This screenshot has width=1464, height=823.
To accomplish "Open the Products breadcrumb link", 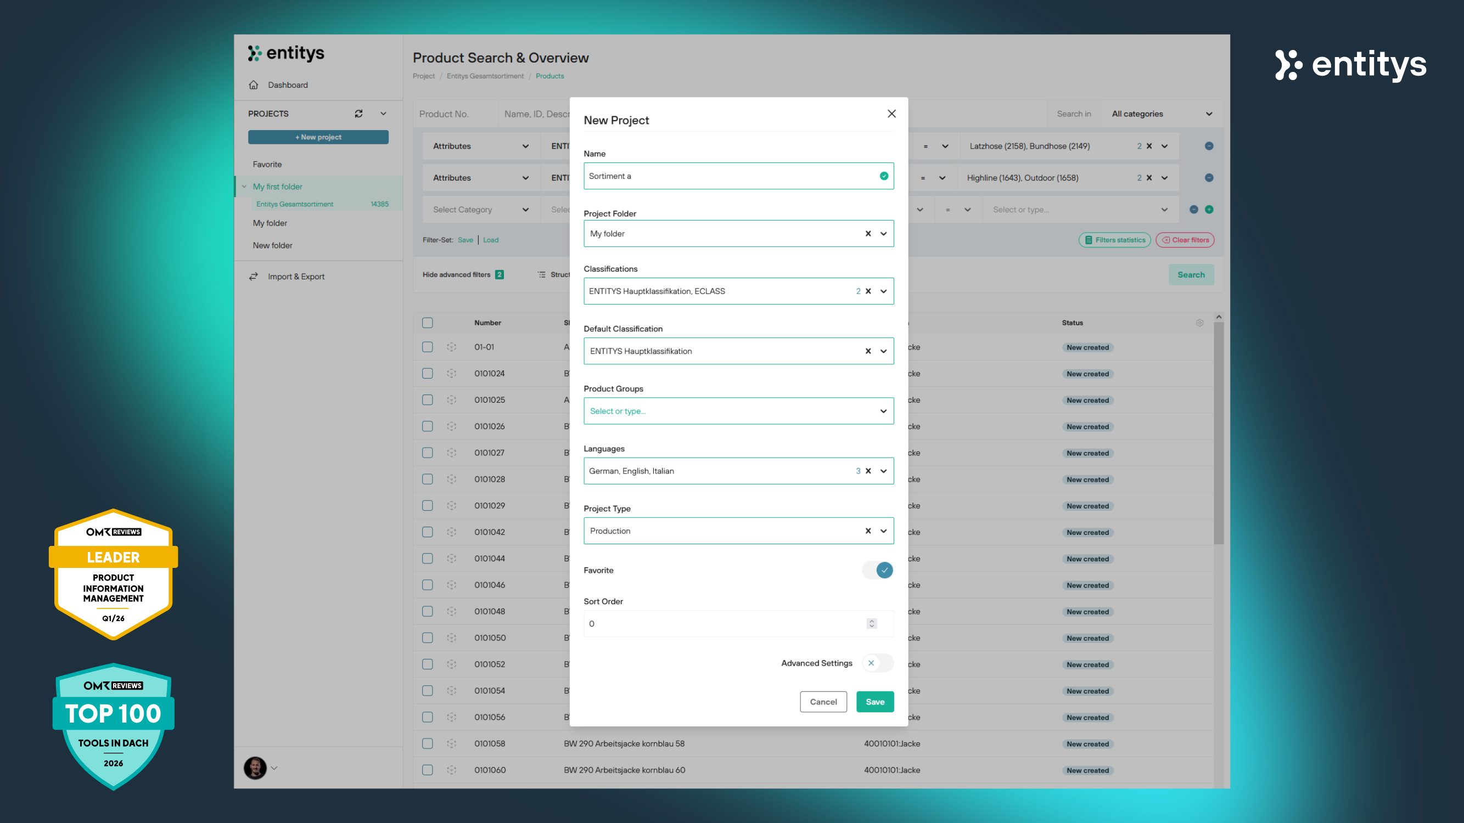I will (x=549, y=76).
